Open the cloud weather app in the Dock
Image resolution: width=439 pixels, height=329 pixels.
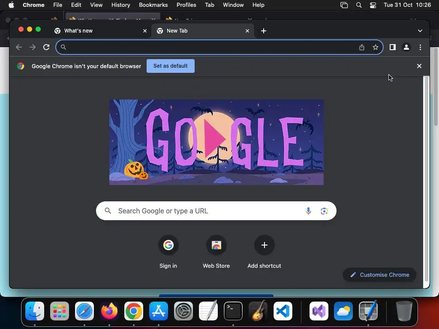[x=343, y=311]
